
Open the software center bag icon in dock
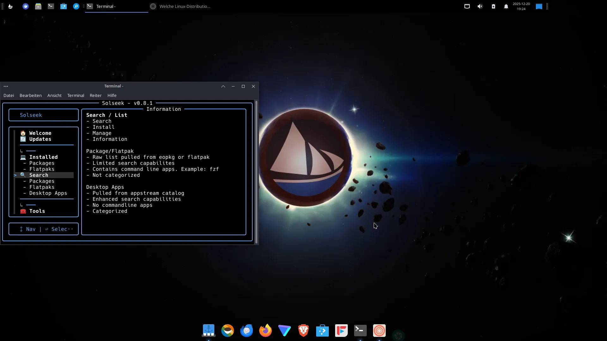[322, 331]
